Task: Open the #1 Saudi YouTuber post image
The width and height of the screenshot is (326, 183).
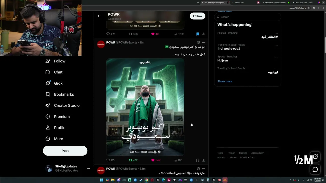Action: [x=145, y=107]
